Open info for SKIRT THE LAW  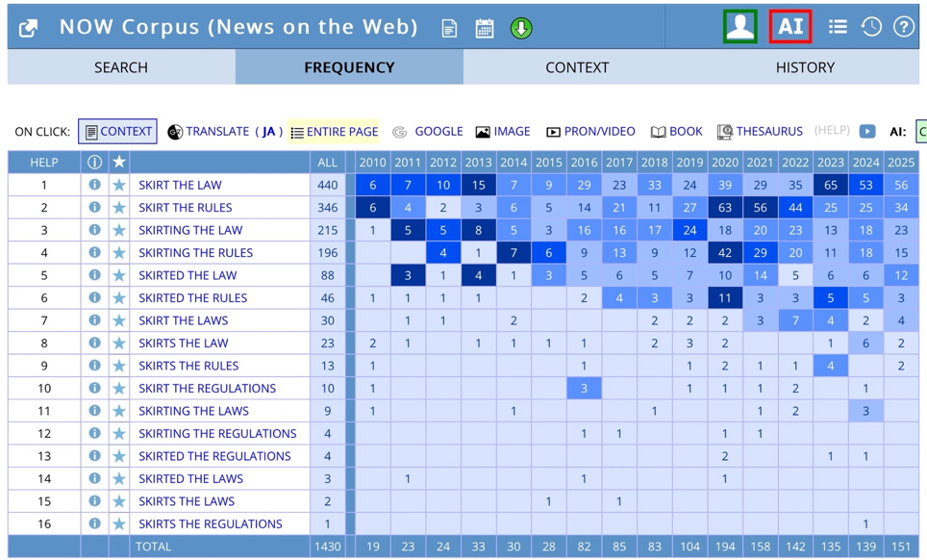[x=94, y=185]
